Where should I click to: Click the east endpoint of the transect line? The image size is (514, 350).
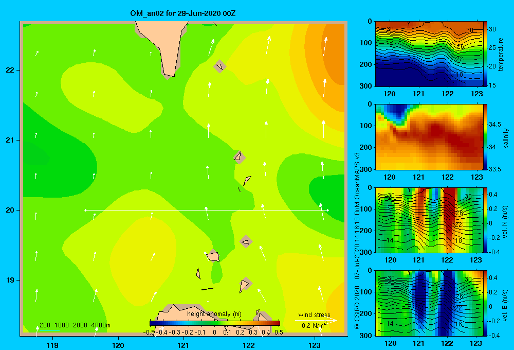[x=328, y=210]
